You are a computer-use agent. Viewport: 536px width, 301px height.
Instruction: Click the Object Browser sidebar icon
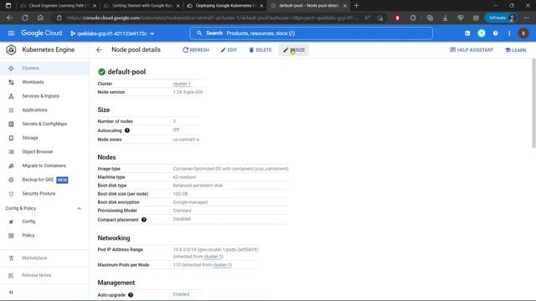(11, 152)
